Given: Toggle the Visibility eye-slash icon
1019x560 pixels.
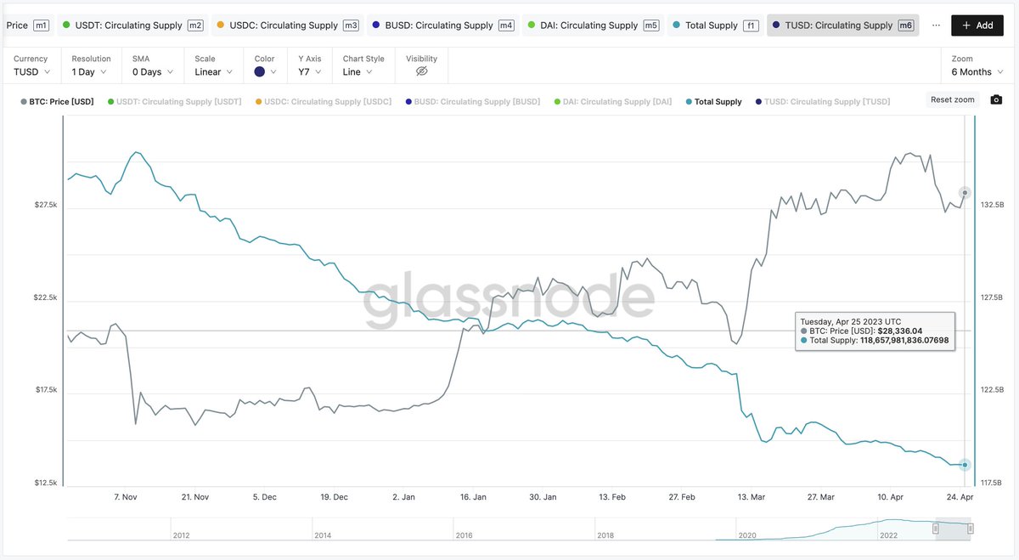Looking at the screenshot, I should (421, 72).
